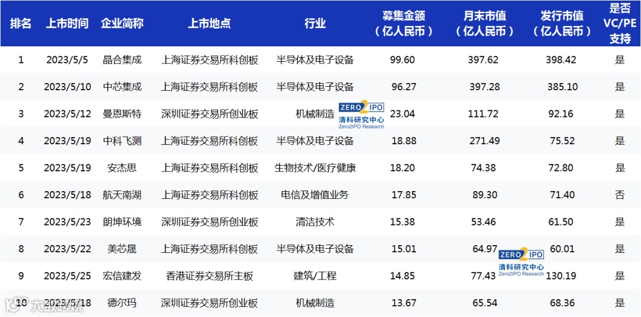Click issue value 398.42
Viewport: 641px width, 317px height.
[x=561, y=60]
